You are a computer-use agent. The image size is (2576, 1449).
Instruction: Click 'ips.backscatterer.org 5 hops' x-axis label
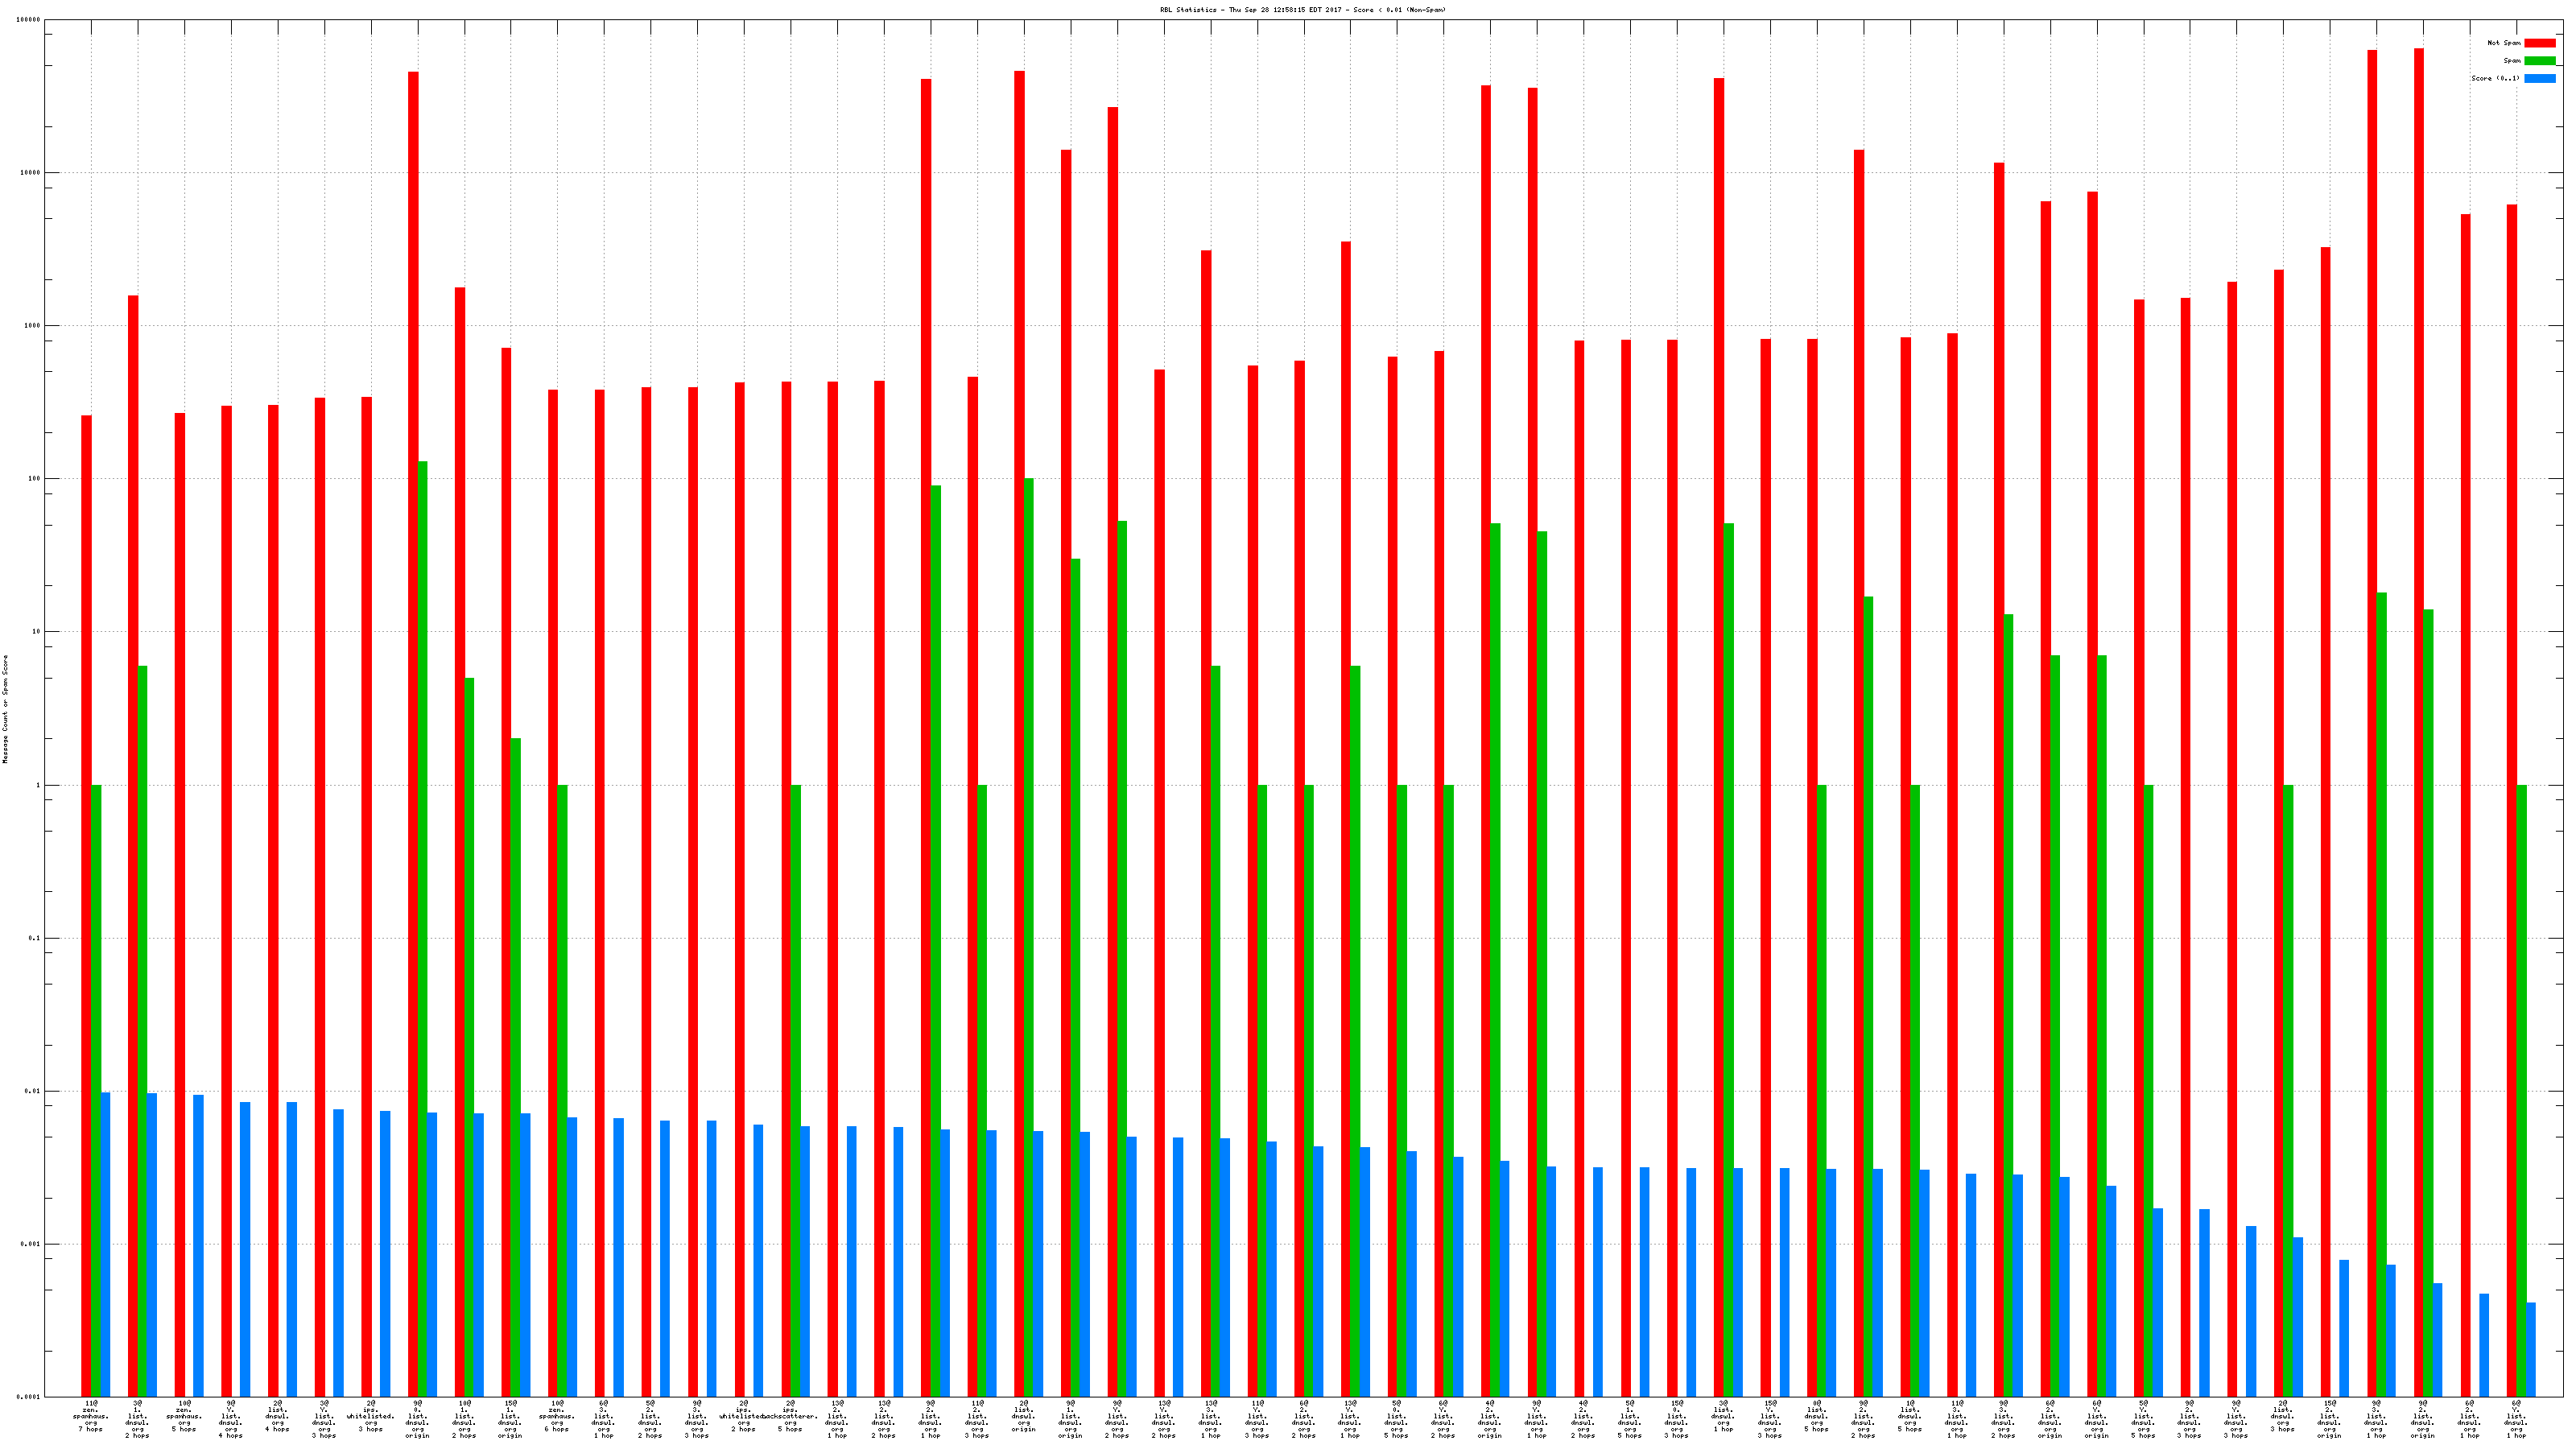tap(790, 1416)
